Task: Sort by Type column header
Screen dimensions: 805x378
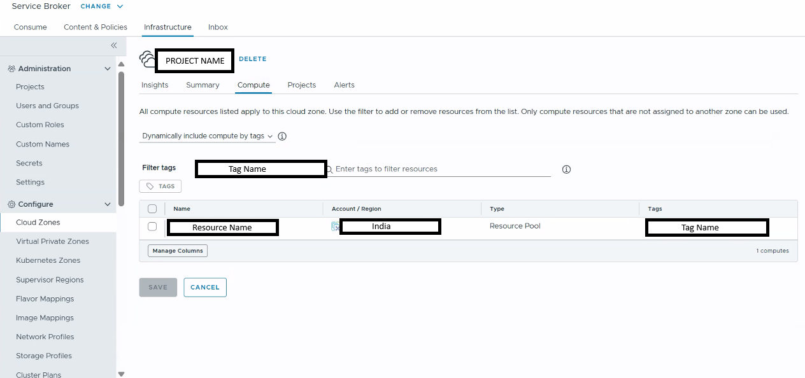Action: click(497, 209)
